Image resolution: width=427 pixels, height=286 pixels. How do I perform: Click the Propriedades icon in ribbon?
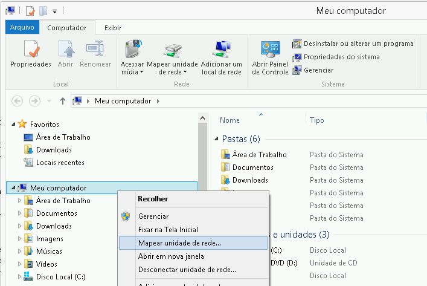click(x=31, y=50)
